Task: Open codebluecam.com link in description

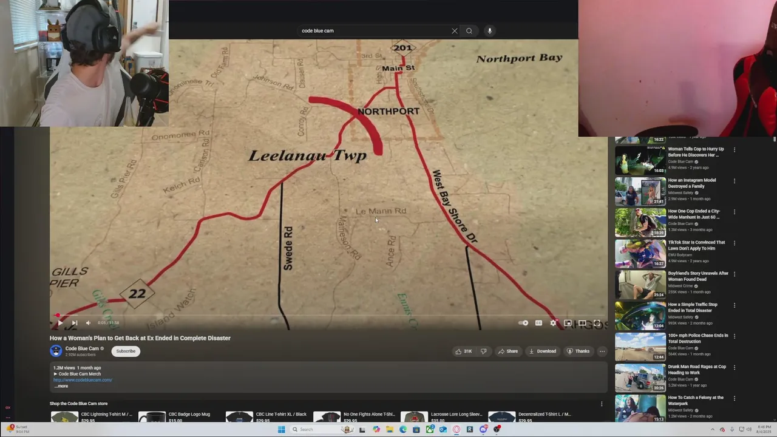Action: tap(83, 380)
